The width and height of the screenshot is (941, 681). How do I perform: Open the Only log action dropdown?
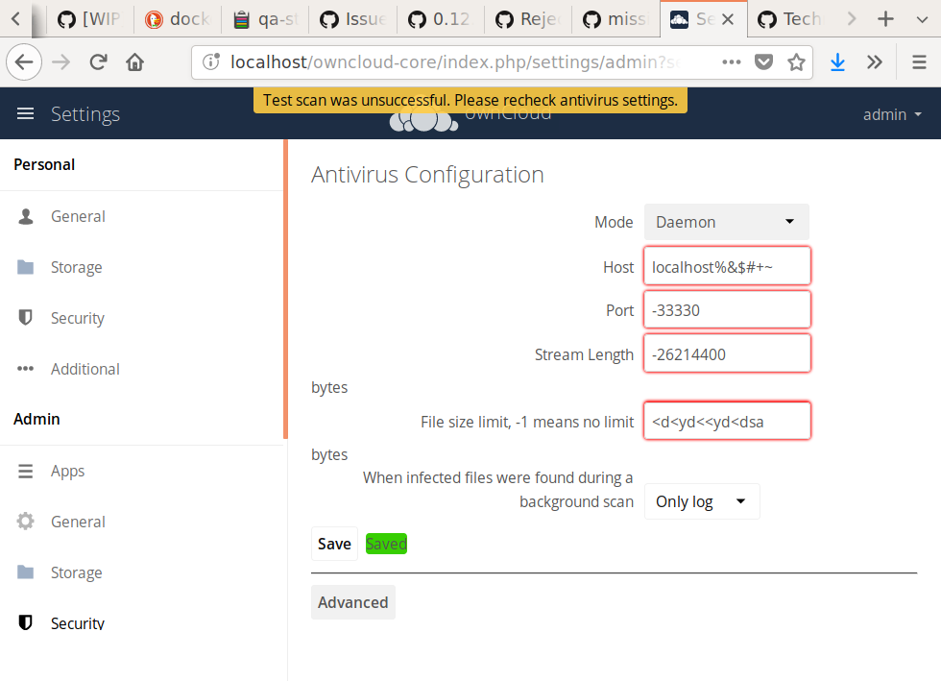pos(701,500)
